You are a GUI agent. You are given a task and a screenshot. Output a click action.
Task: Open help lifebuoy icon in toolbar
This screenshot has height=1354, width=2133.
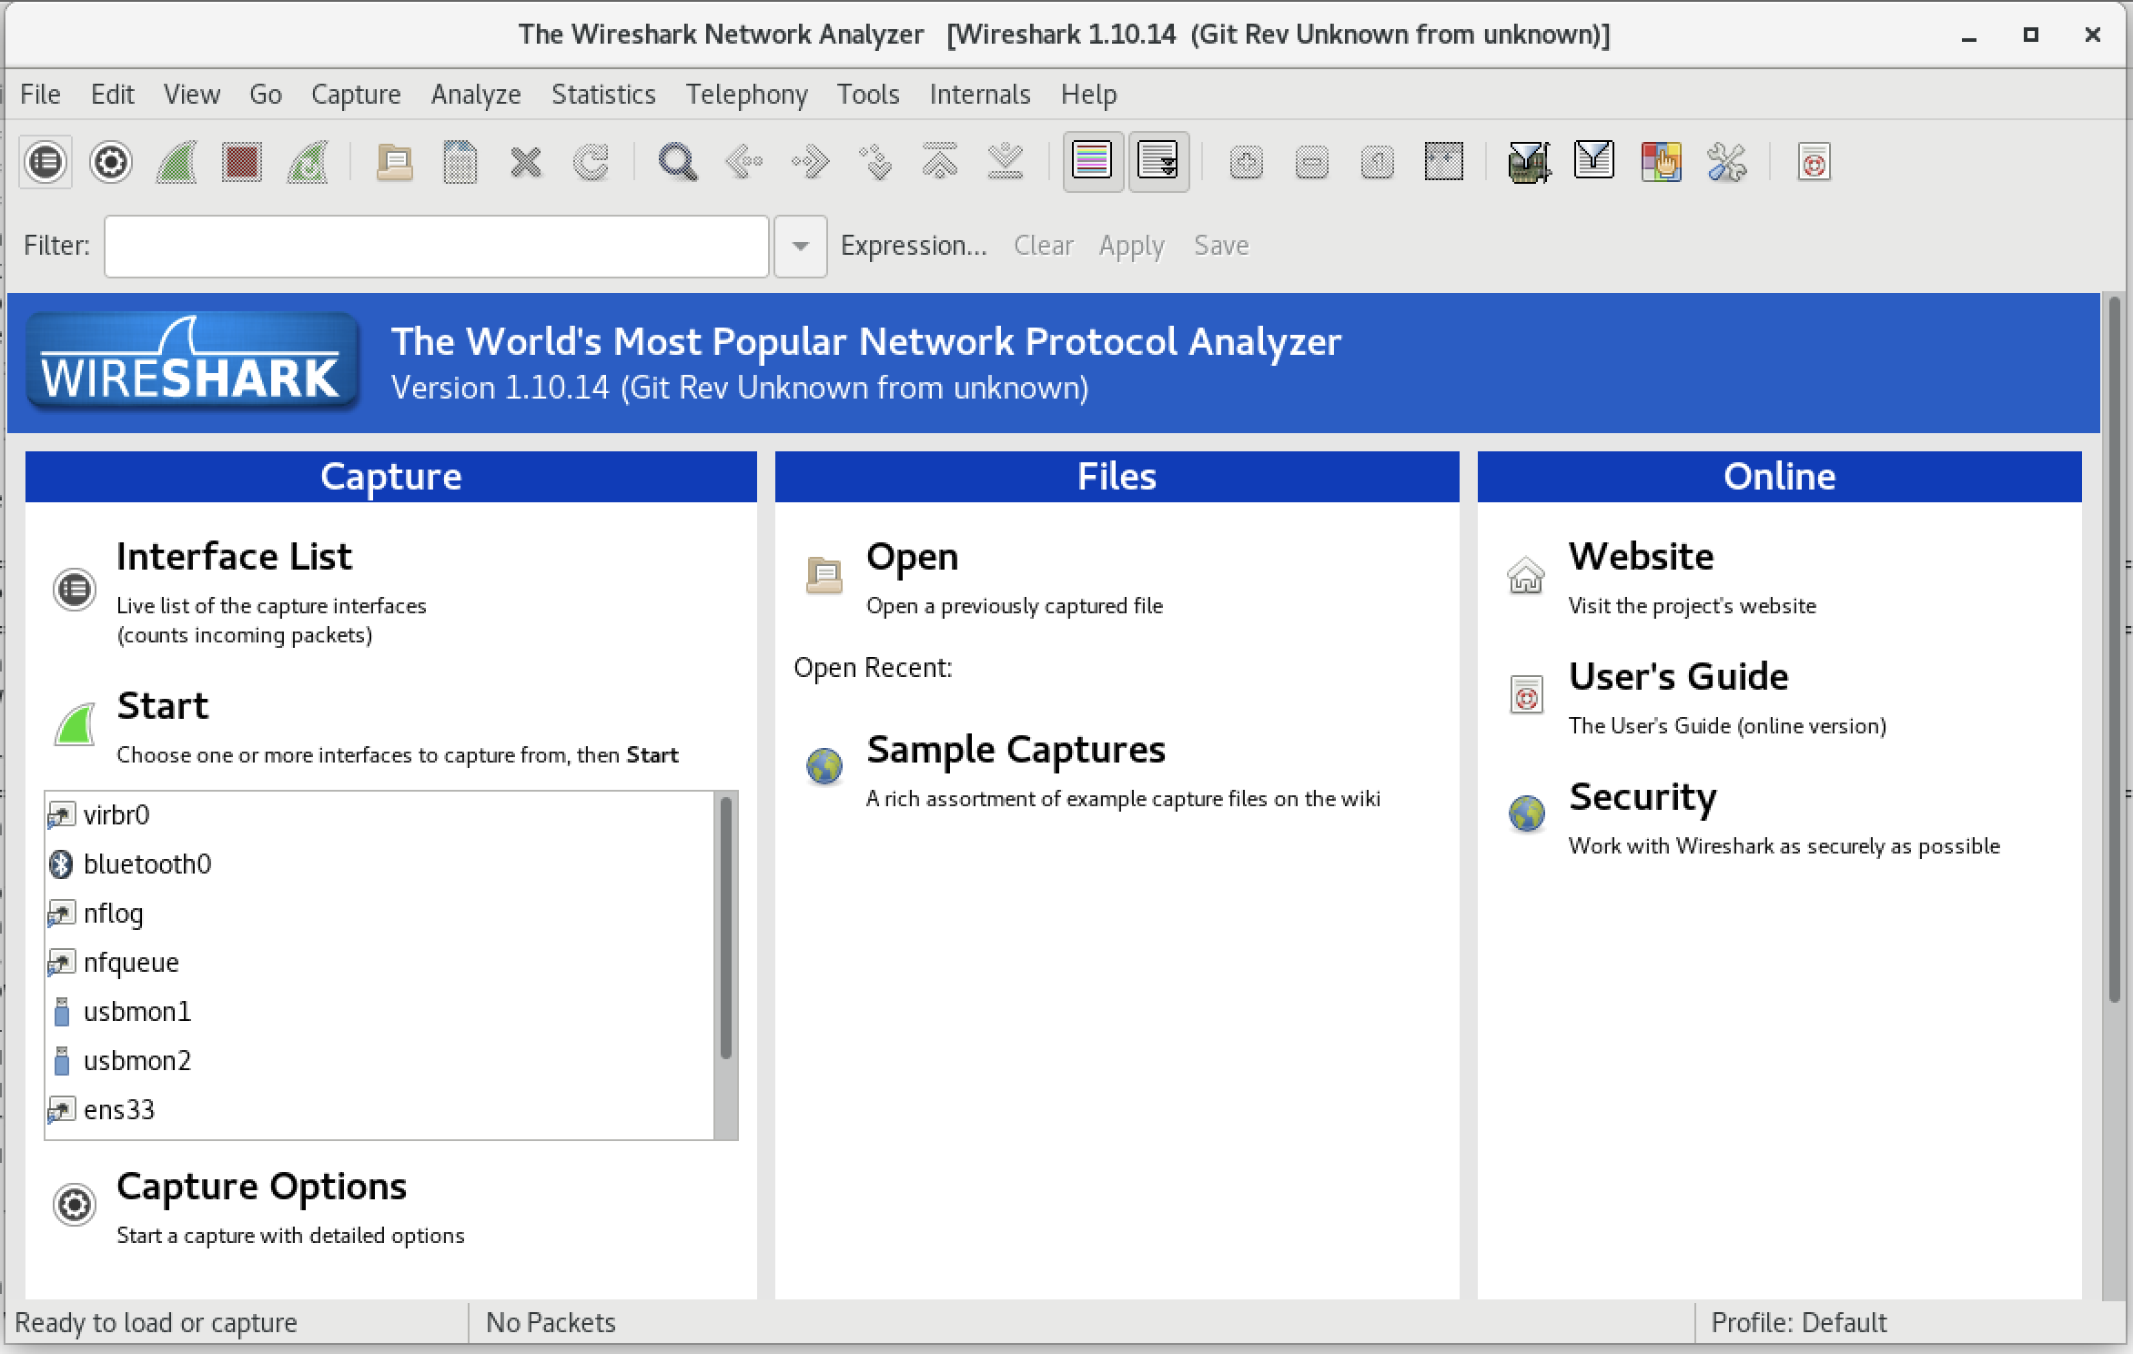pyautogui.click(x=1814, y=163)
